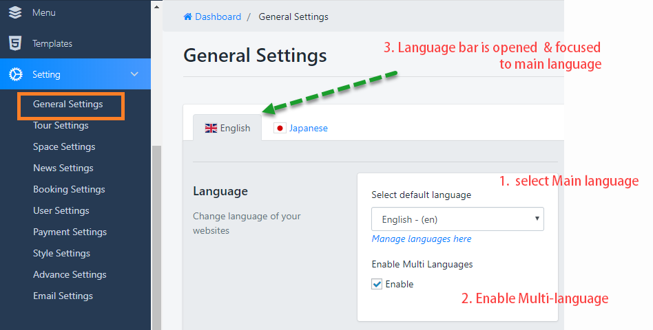Open Style Settings in sidebar
The width and height of the screenshot is (653, 330).
point(63,253)
